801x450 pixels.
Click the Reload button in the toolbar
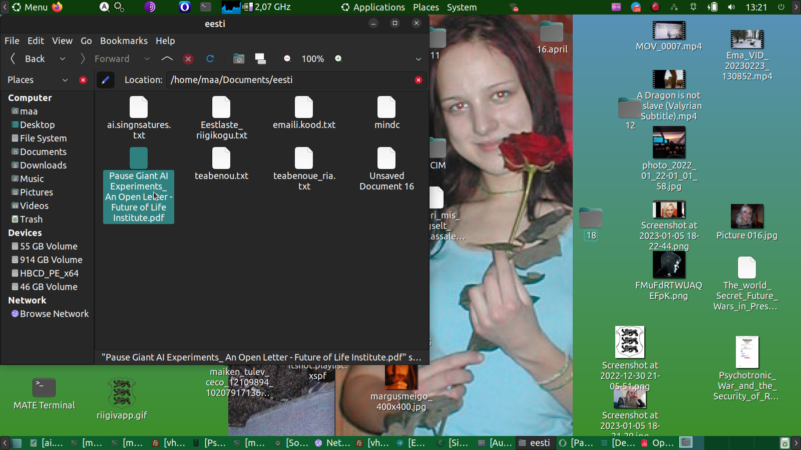[210, 59]
